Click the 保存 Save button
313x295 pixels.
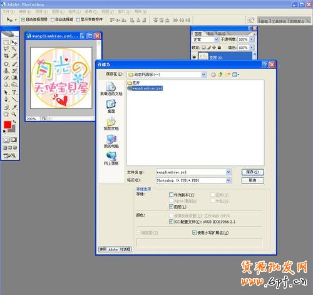(252, 172)
